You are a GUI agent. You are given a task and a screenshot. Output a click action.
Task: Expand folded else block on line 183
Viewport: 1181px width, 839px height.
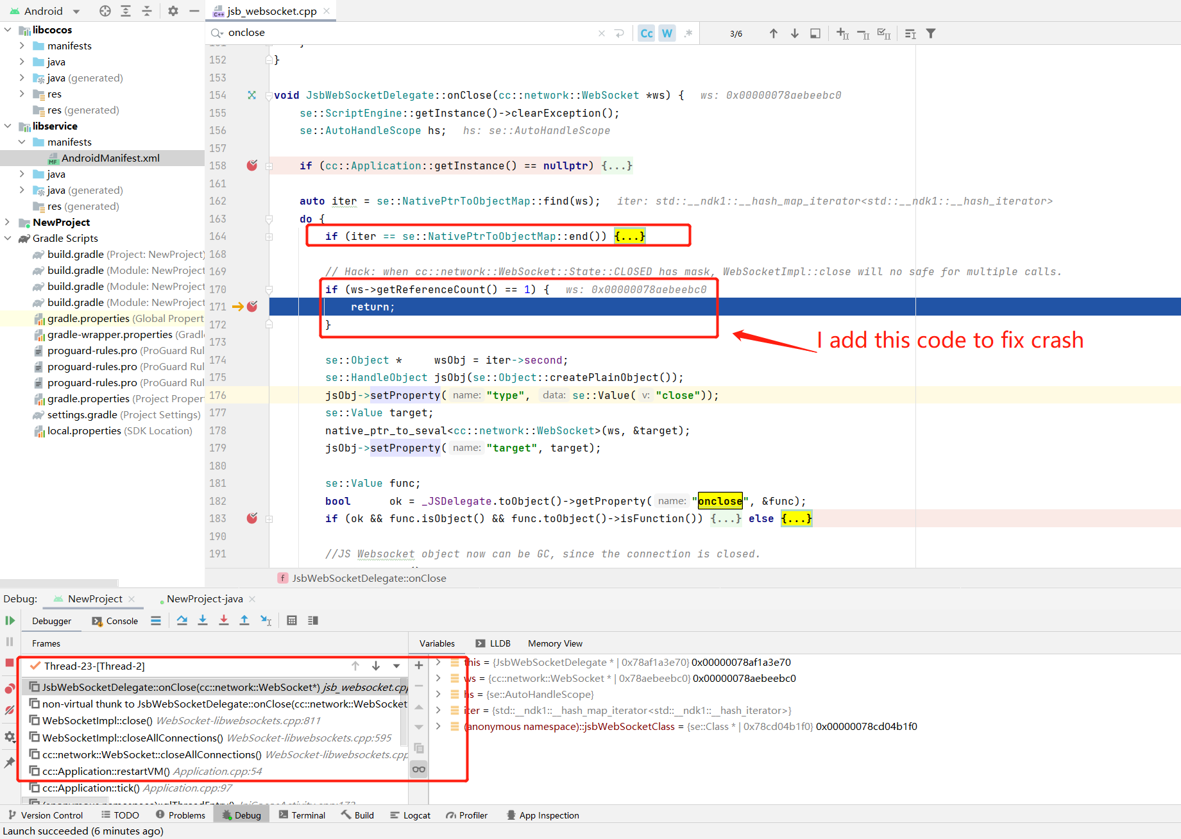797,518
